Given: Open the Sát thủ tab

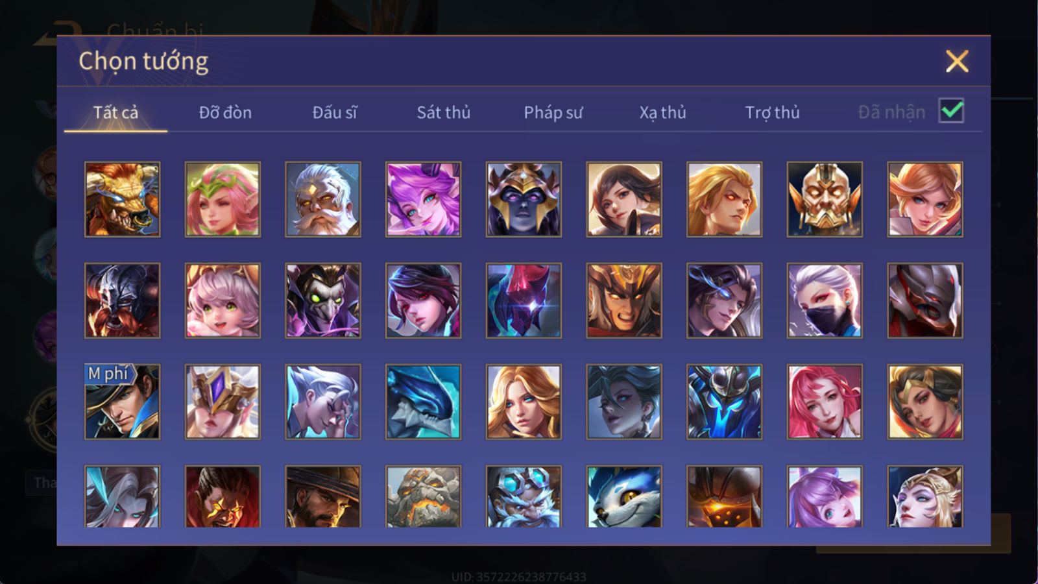Looking at the screenshot, I should click(443, 112).
